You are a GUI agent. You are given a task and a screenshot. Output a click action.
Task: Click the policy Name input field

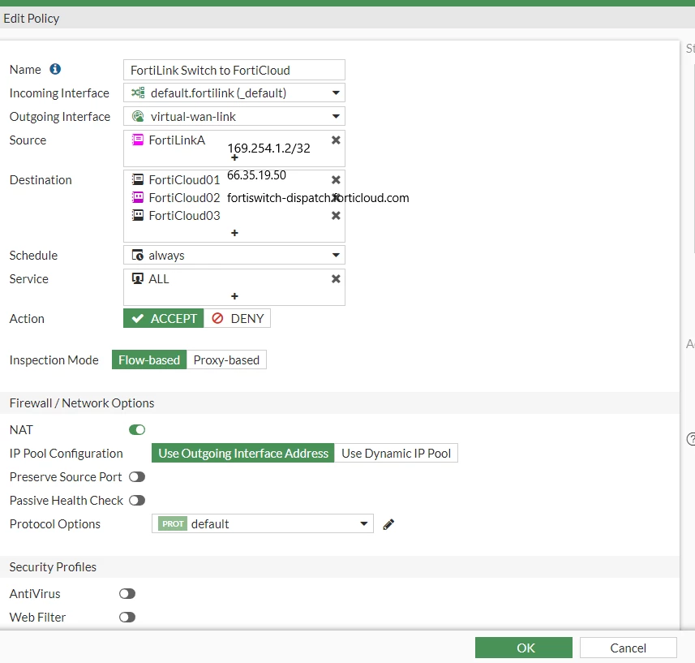[234, 70]
